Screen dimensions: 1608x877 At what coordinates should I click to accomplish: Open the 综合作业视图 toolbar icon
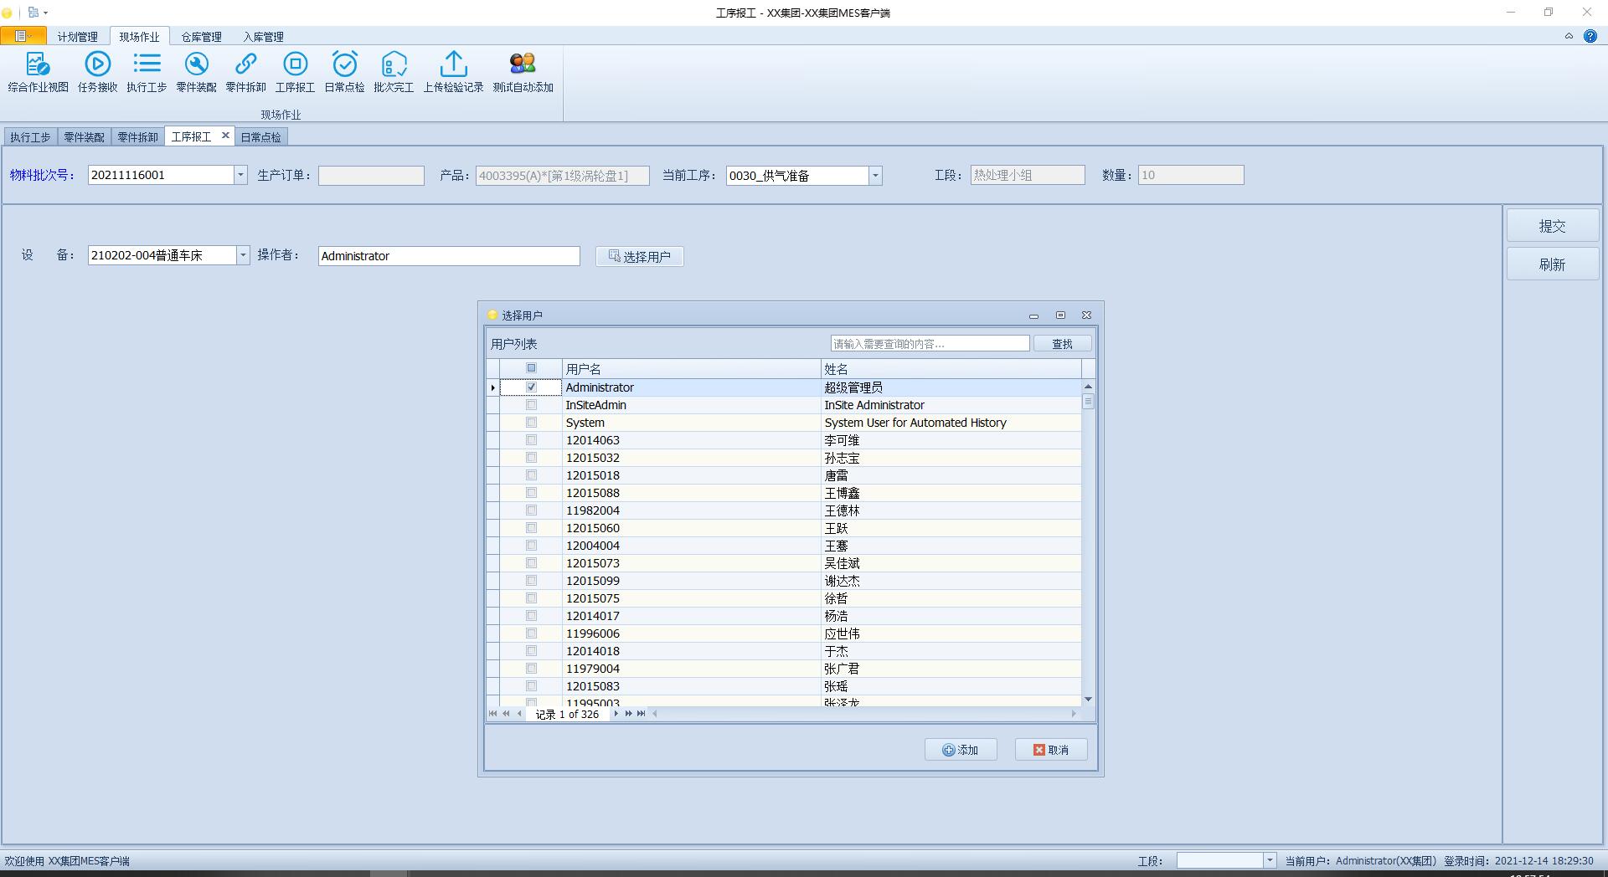(37, 71)
